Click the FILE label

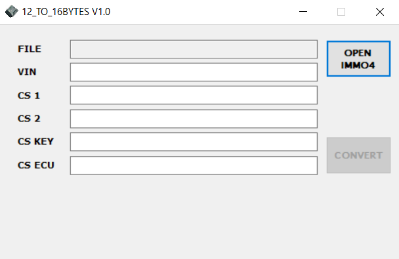point(30,49)
